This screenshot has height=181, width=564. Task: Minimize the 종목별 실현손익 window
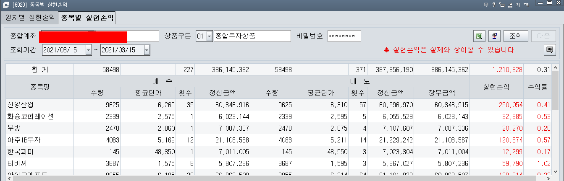tap(541, 3)
